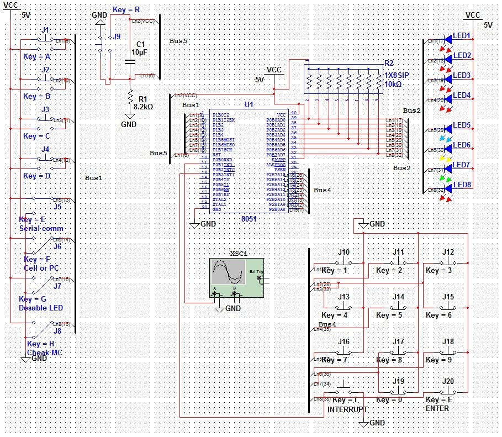Click the 'P3B1TXD' pin label
Image resolution: width=502 pixels, height=437 pixels.
pos(223,165)
